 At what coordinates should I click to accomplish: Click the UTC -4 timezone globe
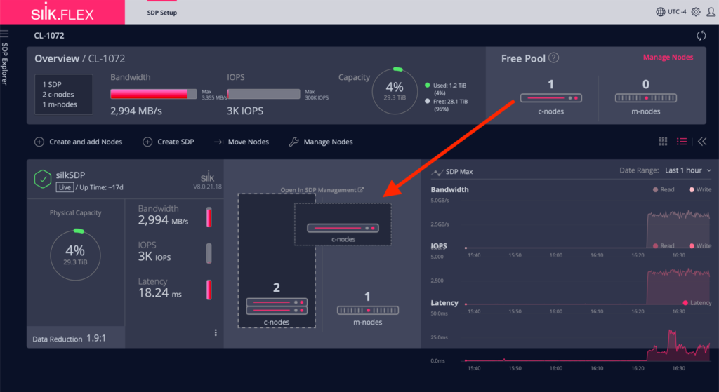coord(660,12)
